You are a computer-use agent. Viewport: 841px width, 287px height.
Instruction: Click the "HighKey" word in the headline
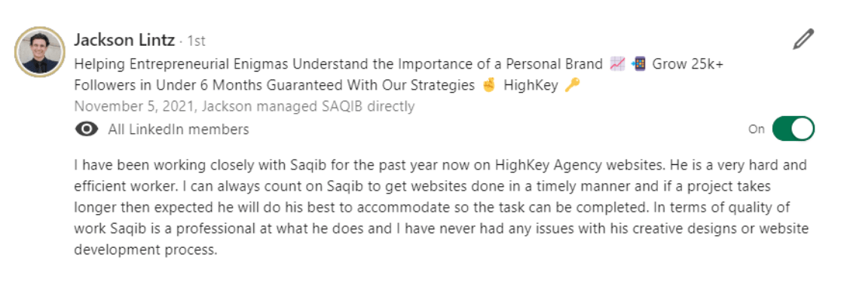tap(531, 85)
